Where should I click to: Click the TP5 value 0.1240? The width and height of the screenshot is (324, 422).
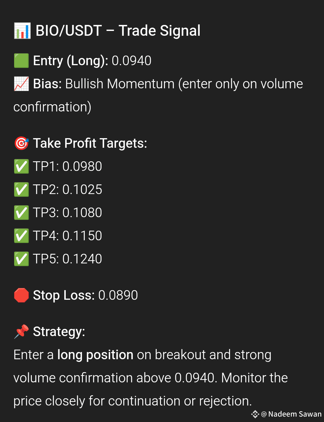point(82,259)
